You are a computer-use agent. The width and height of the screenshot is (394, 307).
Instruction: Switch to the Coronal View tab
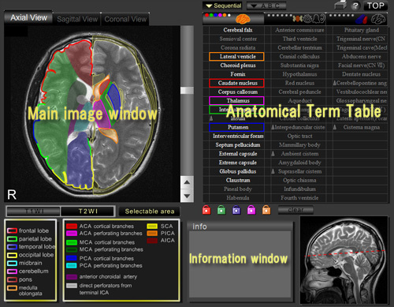click(125, 19)
